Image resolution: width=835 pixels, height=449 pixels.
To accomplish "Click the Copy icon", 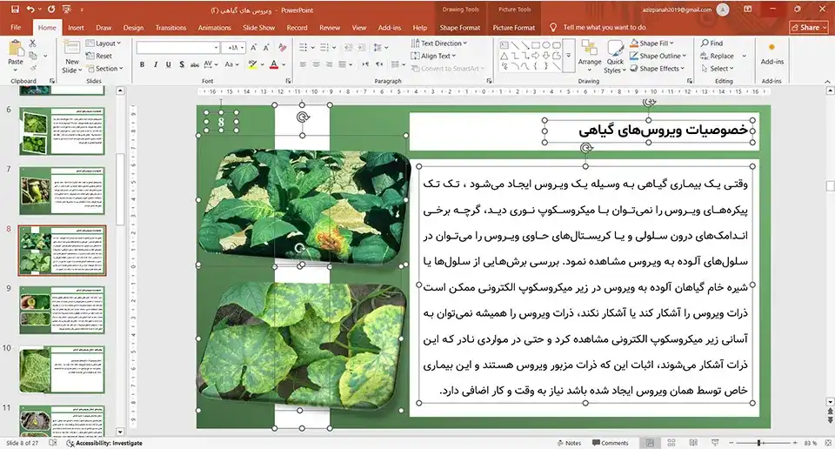I will [33, 56].
